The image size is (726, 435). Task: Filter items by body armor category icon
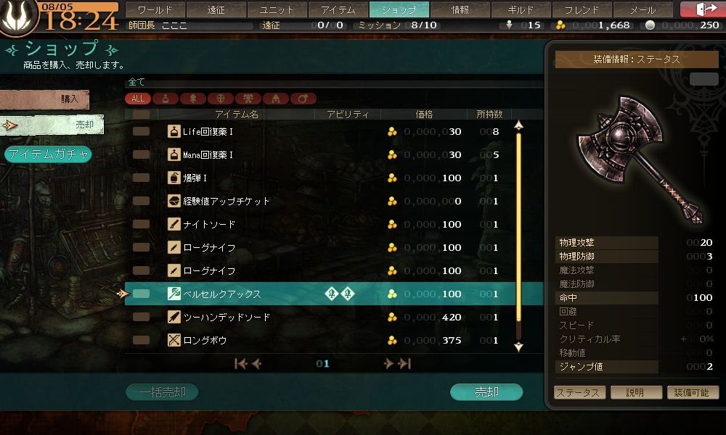click(x=248, y=99)
